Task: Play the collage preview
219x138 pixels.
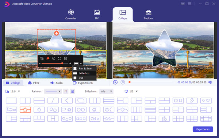Action: (115, 82)
